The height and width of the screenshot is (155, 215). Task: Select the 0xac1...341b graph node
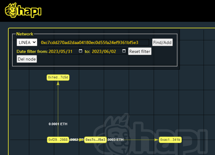(x=170, y=140)
